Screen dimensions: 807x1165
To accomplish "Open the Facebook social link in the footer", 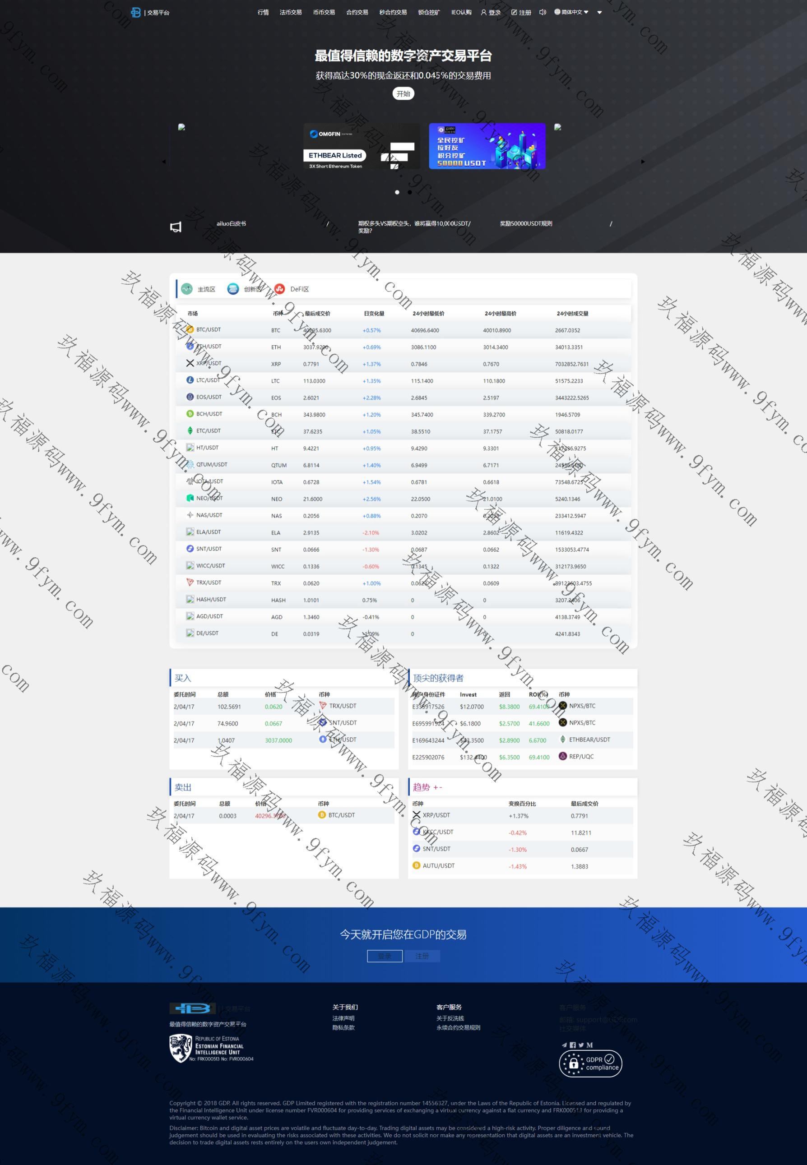I will click(x=573, y=1045).
